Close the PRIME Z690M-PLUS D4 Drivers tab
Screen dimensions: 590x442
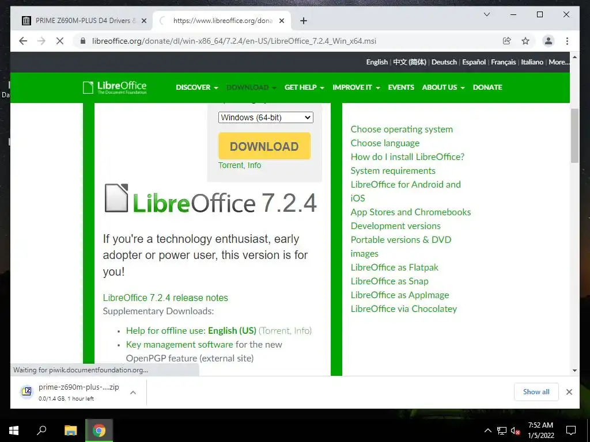tap(143, 21)
